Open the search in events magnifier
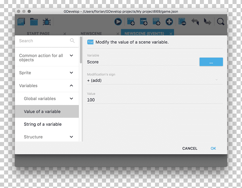 [x=221, y=22]
